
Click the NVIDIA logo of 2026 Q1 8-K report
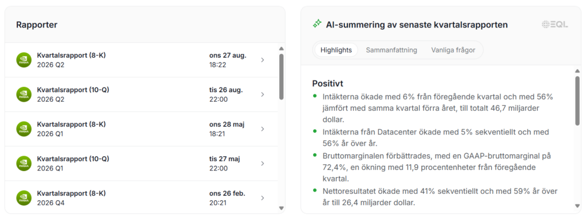pyautogui.click(x=24, y=129)
